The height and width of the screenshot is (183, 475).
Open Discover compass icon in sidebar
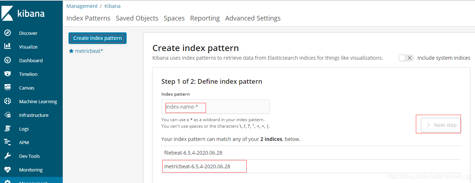tap(8, 33)
